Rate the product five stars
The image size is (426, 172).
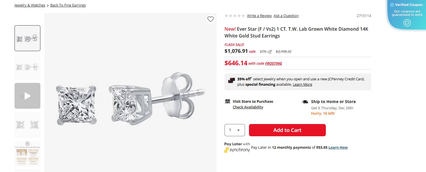pos(243,16)
